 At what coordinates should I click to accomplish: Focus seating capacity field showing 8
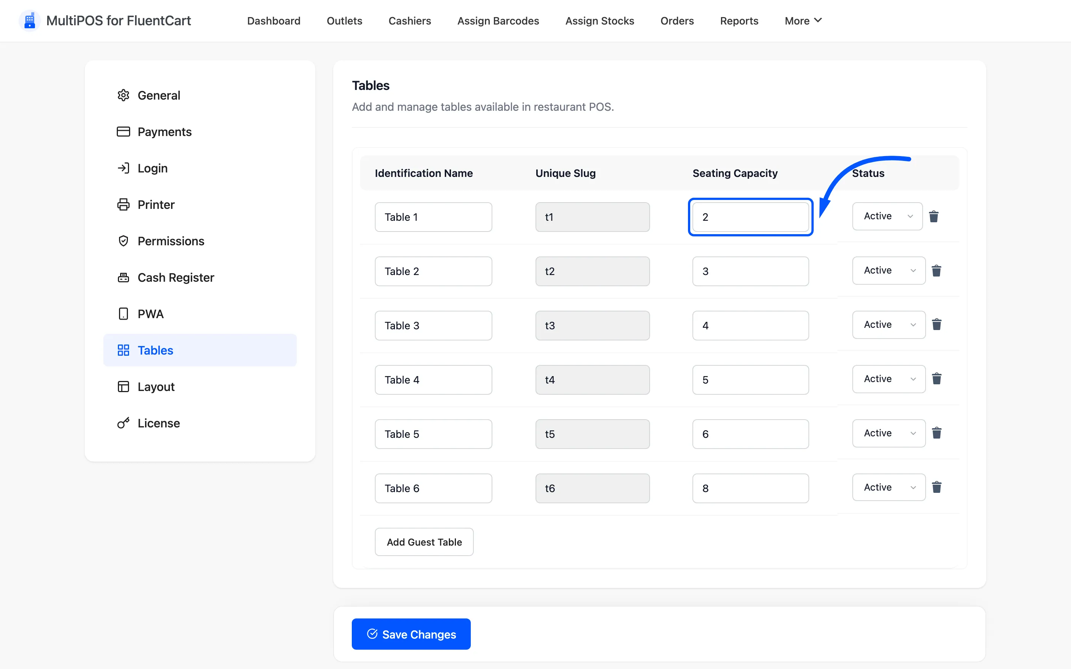point(750,488)
